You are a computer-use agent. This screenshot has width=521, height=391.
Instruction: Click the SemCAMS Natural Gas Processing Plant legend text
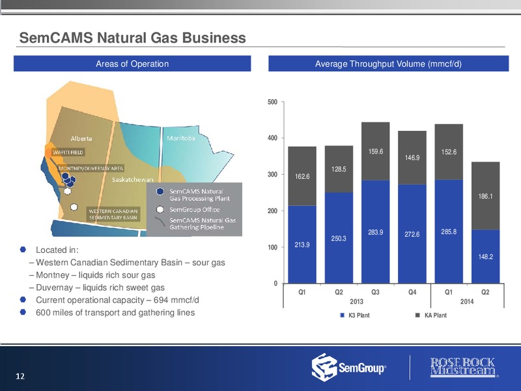tap(199, 195)
